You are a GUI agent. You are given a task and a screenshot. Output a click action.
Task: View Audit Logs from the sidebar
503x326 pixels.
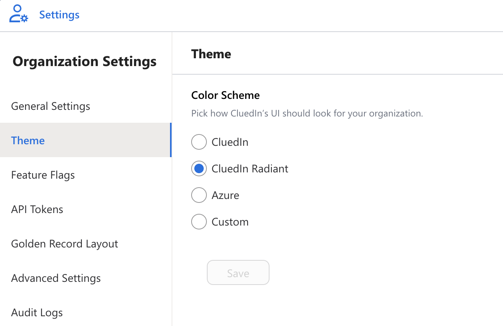37,313
